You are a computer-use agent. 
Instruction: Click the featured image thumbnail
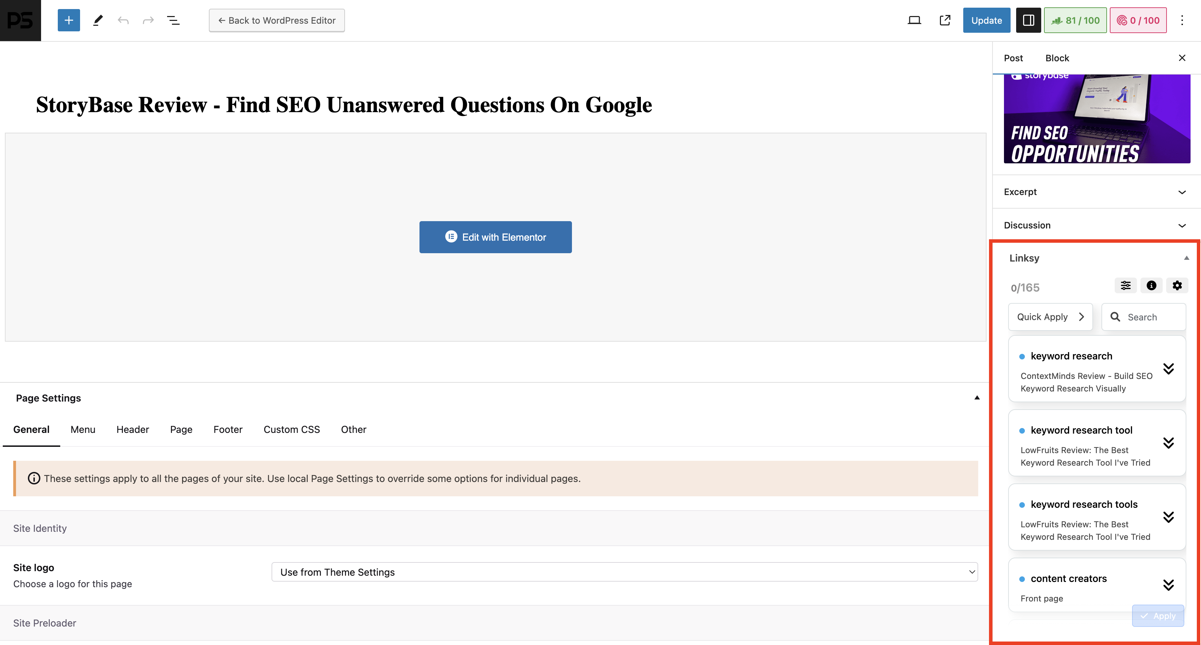(1097, 119)
